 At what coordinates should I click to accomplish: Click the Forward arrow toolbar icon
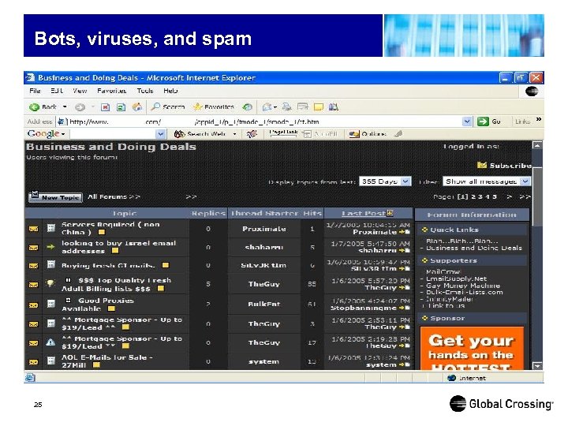(x=80, y=106)
